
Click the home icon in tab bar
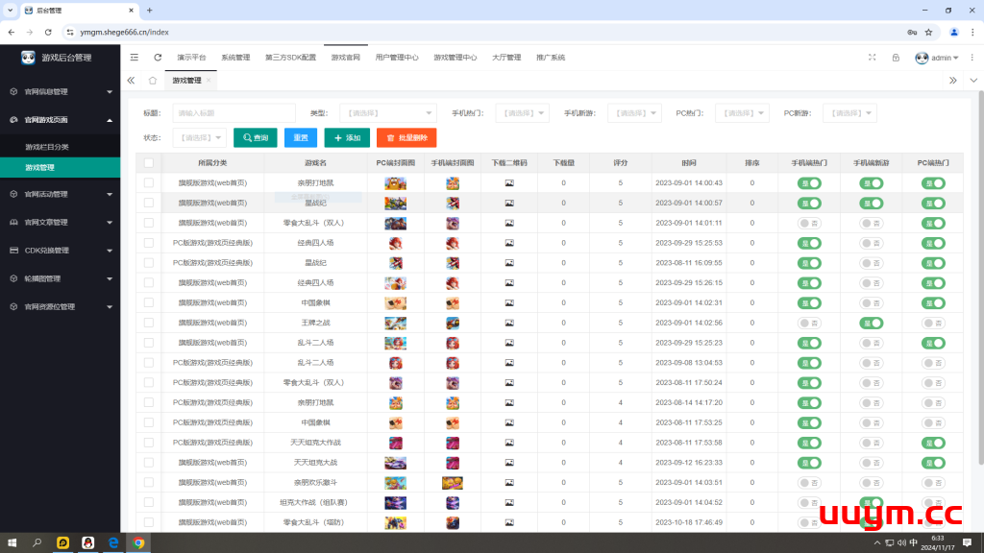[x=153, y=81]
